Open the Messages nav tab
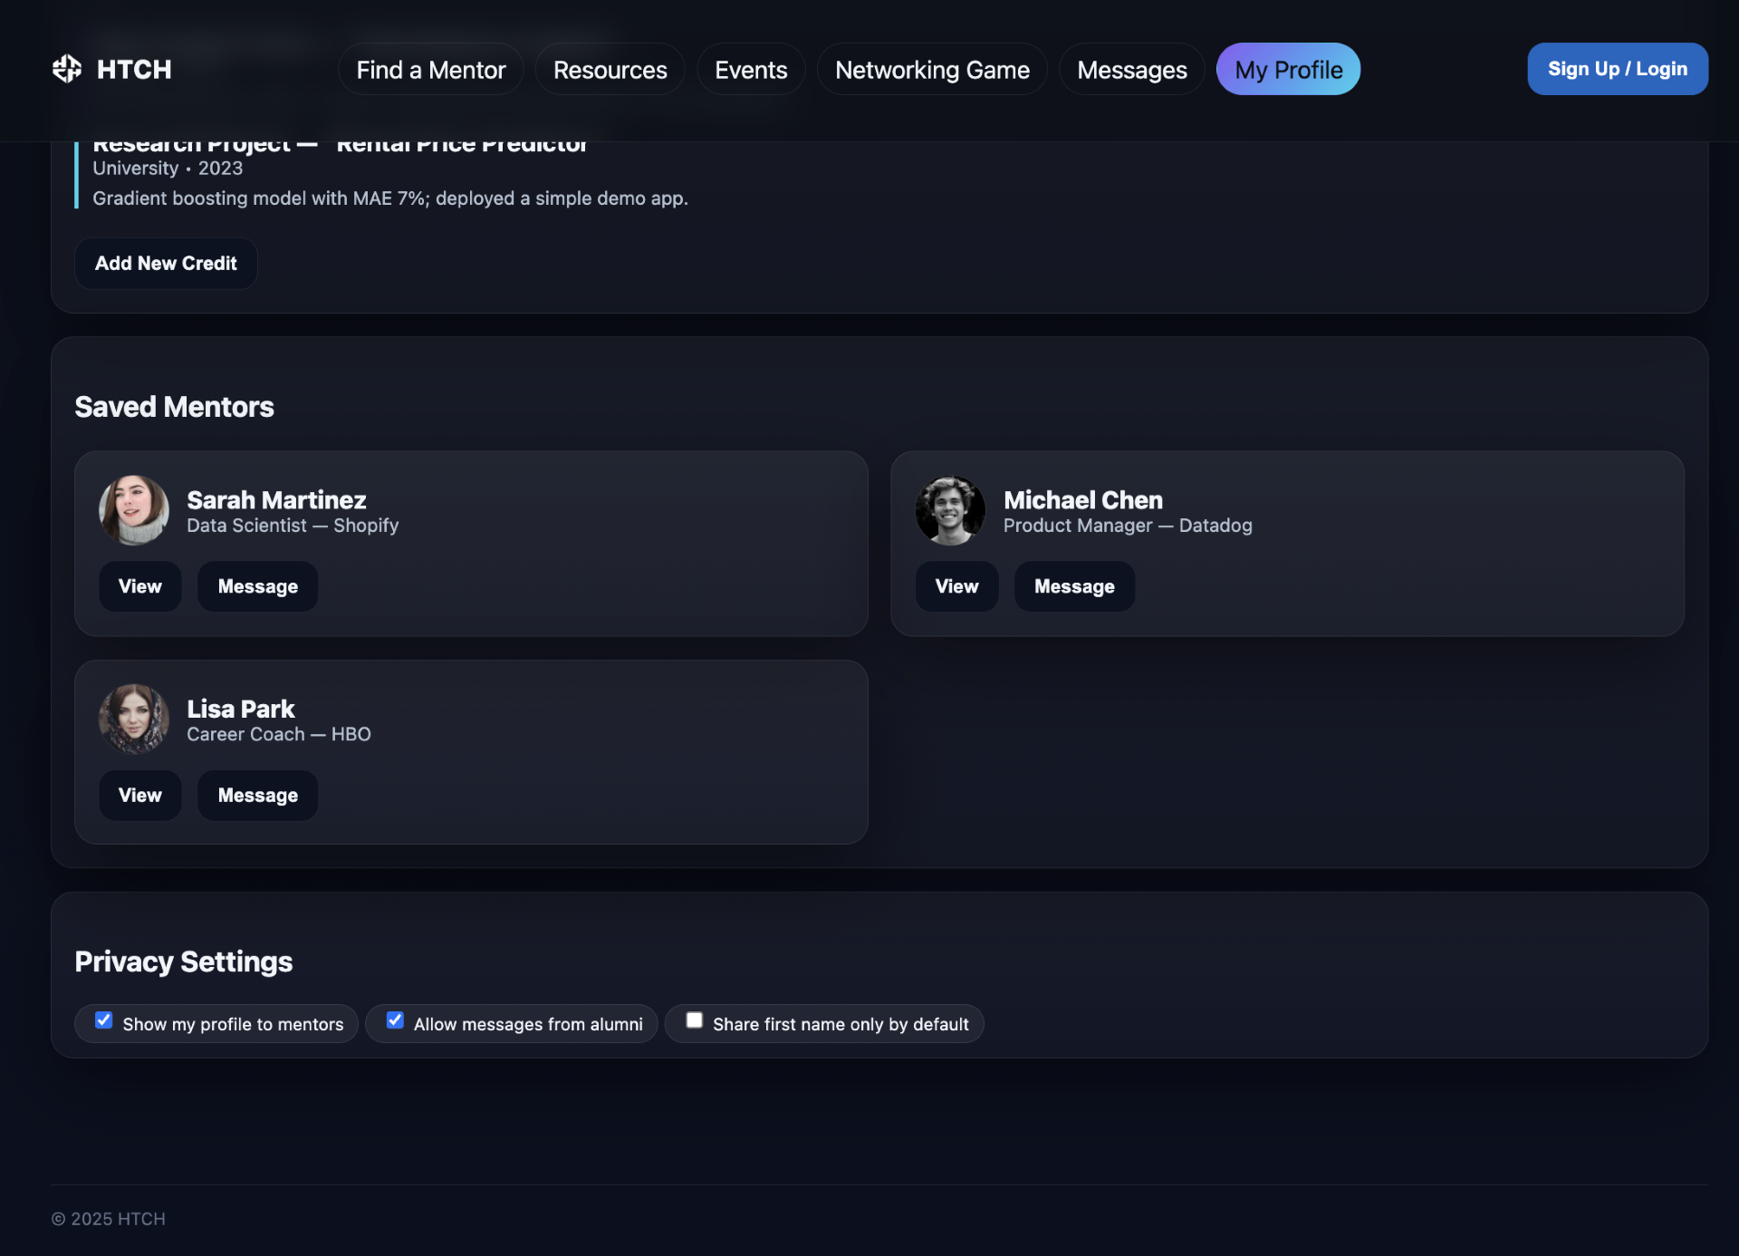1739x1256 pixels. click(1131, 70)
